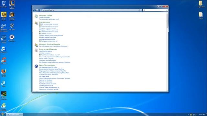
Task: Click the Control Panel taskbar button
Action: point(15,115)
